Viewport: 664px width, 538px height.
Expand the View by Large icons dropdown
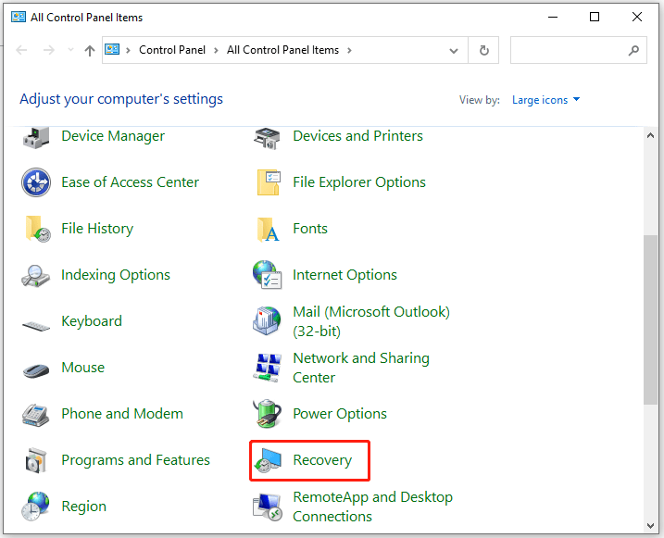tap(545, 100)
